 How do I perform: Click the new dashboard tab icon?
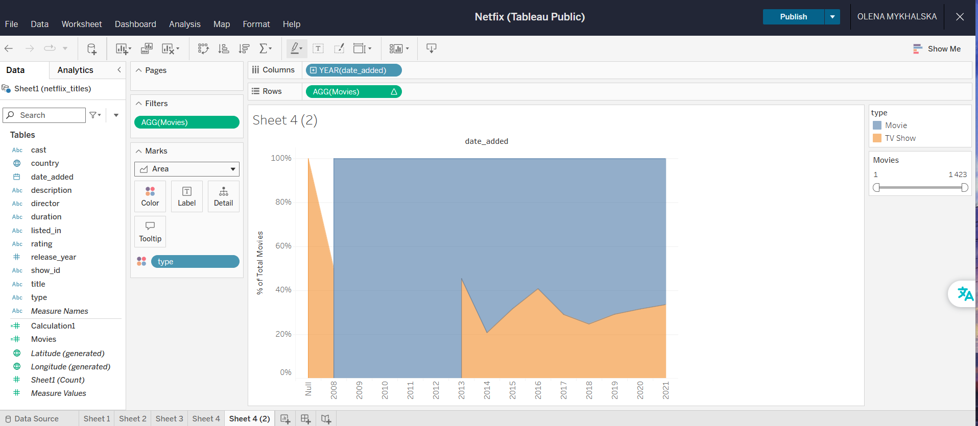[x=305, y=419]
